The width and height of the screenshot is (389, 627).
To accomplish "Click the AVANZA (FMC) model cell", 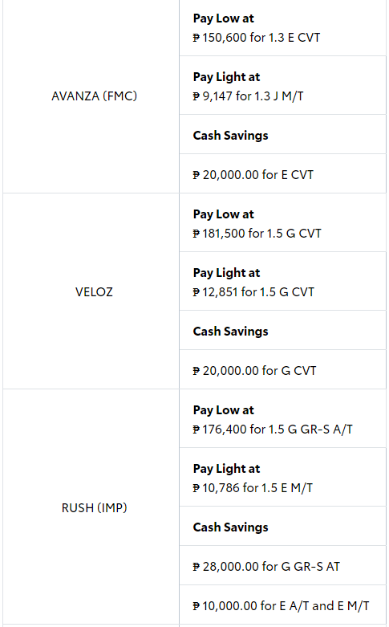I will pos(91,96).
